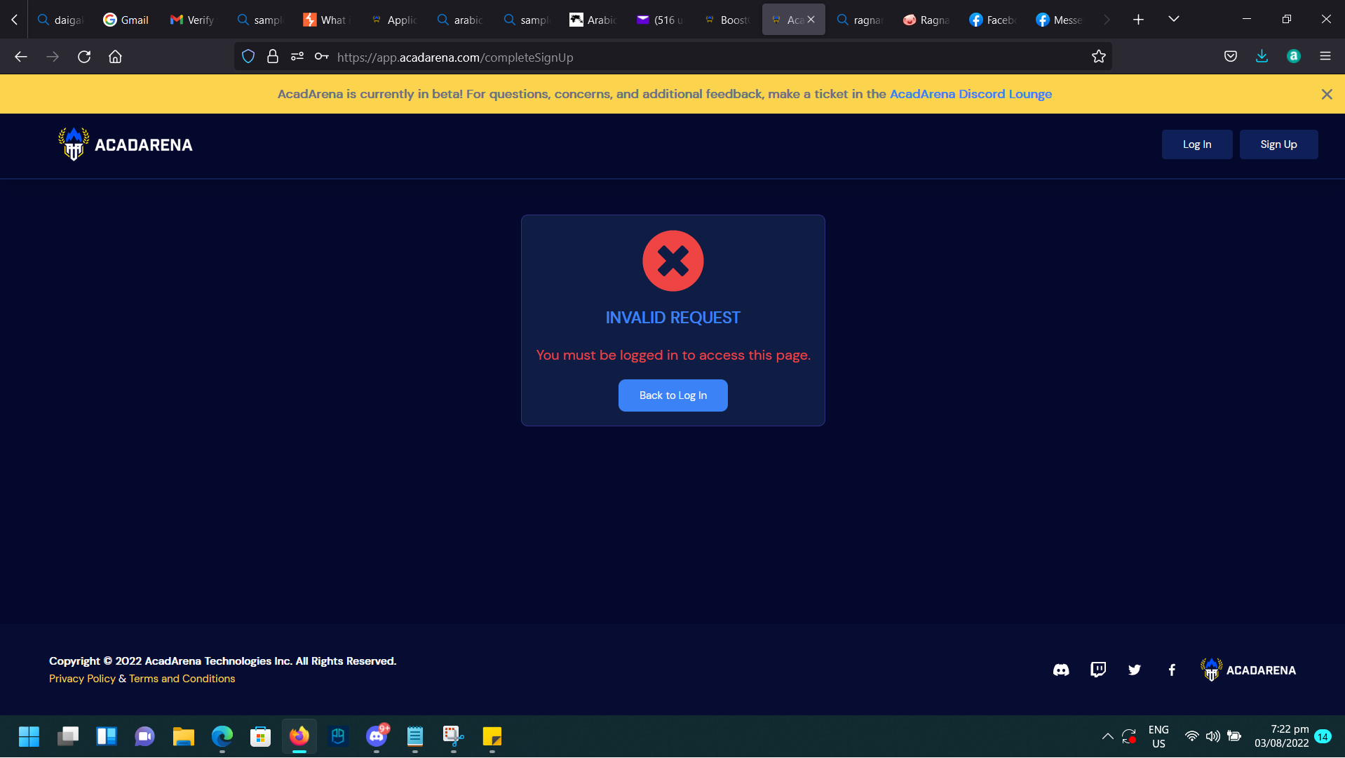Open the downloads panel in the toolbar
The image size is (1345, 758).
[x=1262, y=56]
